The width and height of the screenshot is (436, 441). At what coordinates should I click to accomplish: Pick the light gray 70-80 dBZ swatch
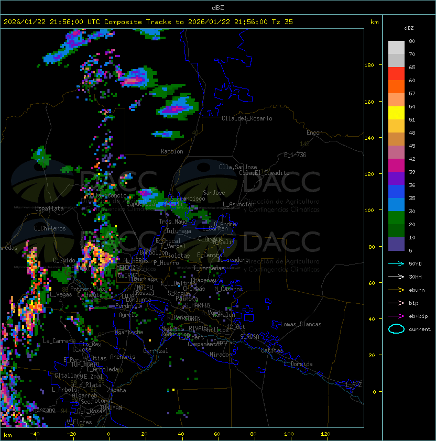[x=396, y=47]
